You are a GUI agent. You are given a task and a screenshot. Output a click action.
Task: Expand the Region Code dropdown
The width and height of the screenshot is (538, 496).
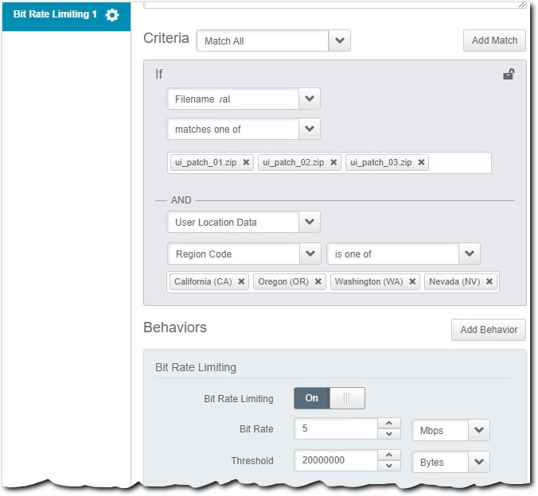310,254
